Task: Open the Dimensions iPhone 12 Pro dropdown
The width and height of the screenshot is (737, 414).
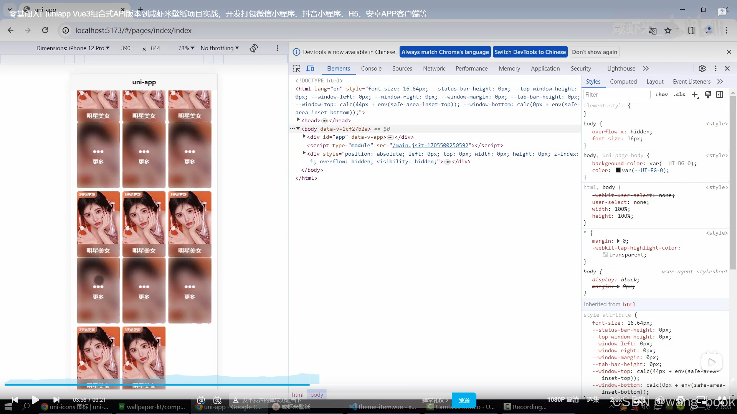Action: [73, 48]
